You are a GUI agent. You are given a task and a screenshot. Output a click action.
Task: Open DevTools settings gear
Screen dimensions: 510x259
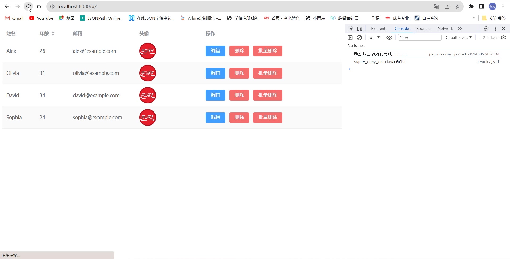tap(486, 29)
